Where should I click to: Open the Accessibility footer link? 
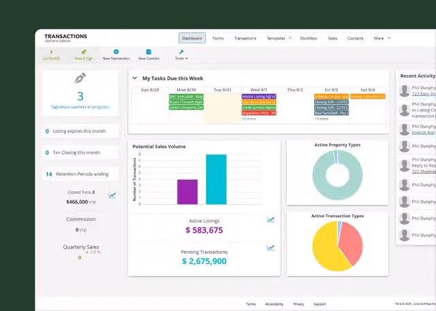point(274,304)
